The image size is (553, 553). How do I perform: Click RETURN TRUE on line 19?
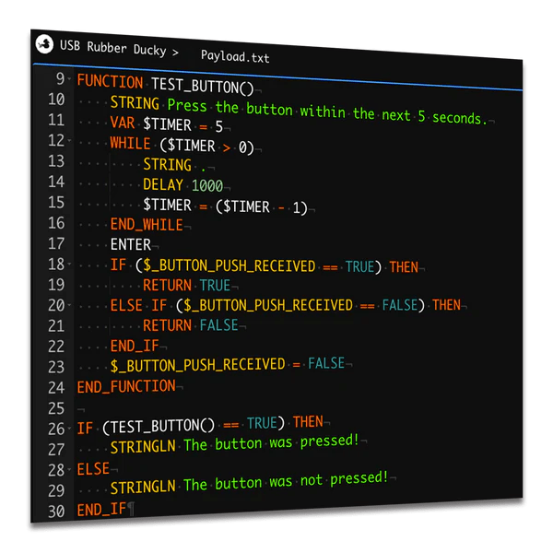tap(186, 285)
